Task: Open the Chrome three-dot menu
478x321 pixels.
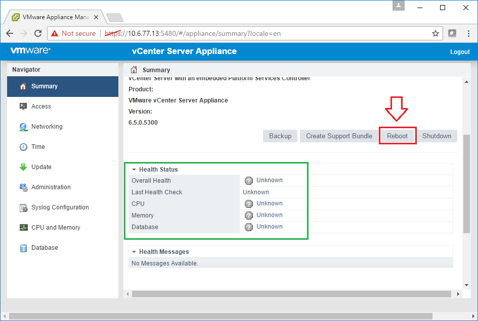Action: 468,33
